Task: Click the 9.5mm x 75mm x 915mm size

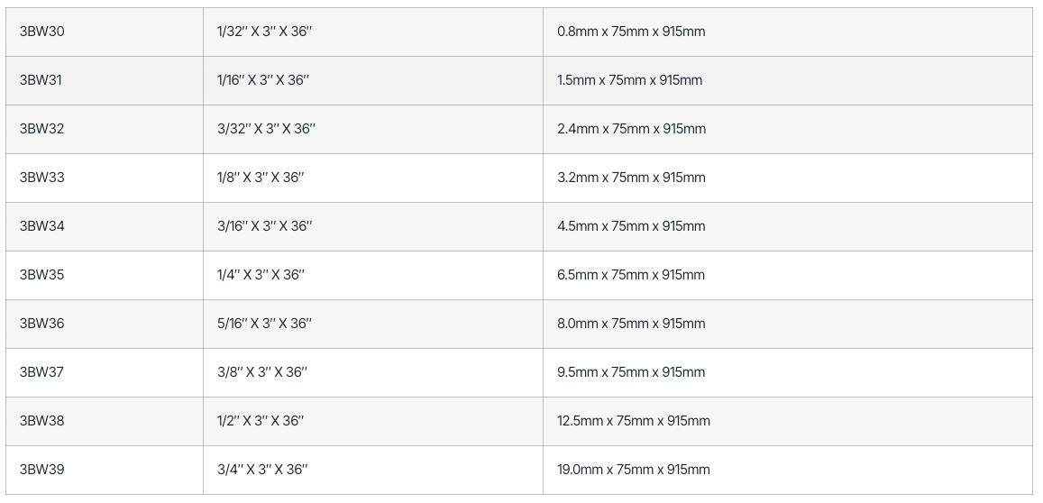Action: 631,372
